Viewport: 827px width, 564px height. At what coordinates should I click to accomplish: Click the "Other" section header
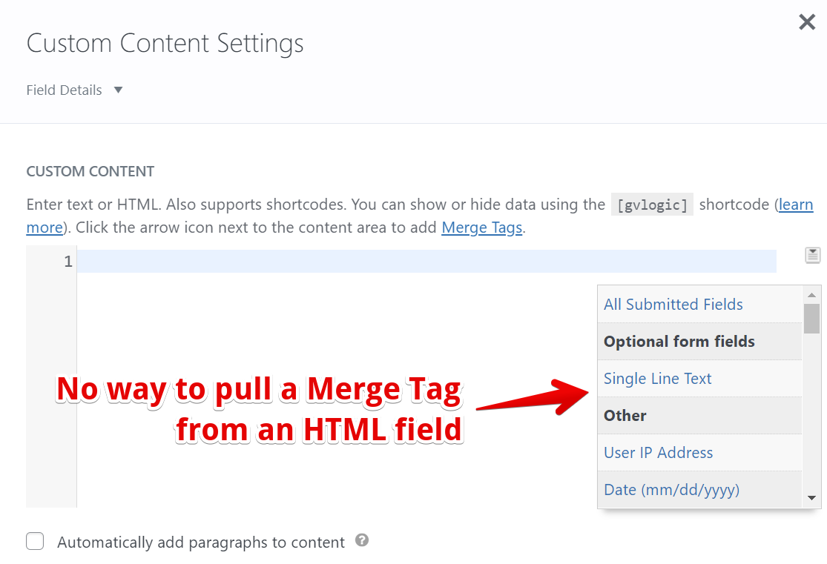[625, 415]
